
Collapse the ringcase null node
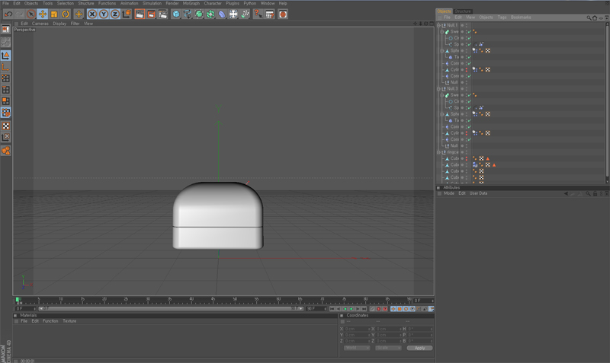coord(439,152)
